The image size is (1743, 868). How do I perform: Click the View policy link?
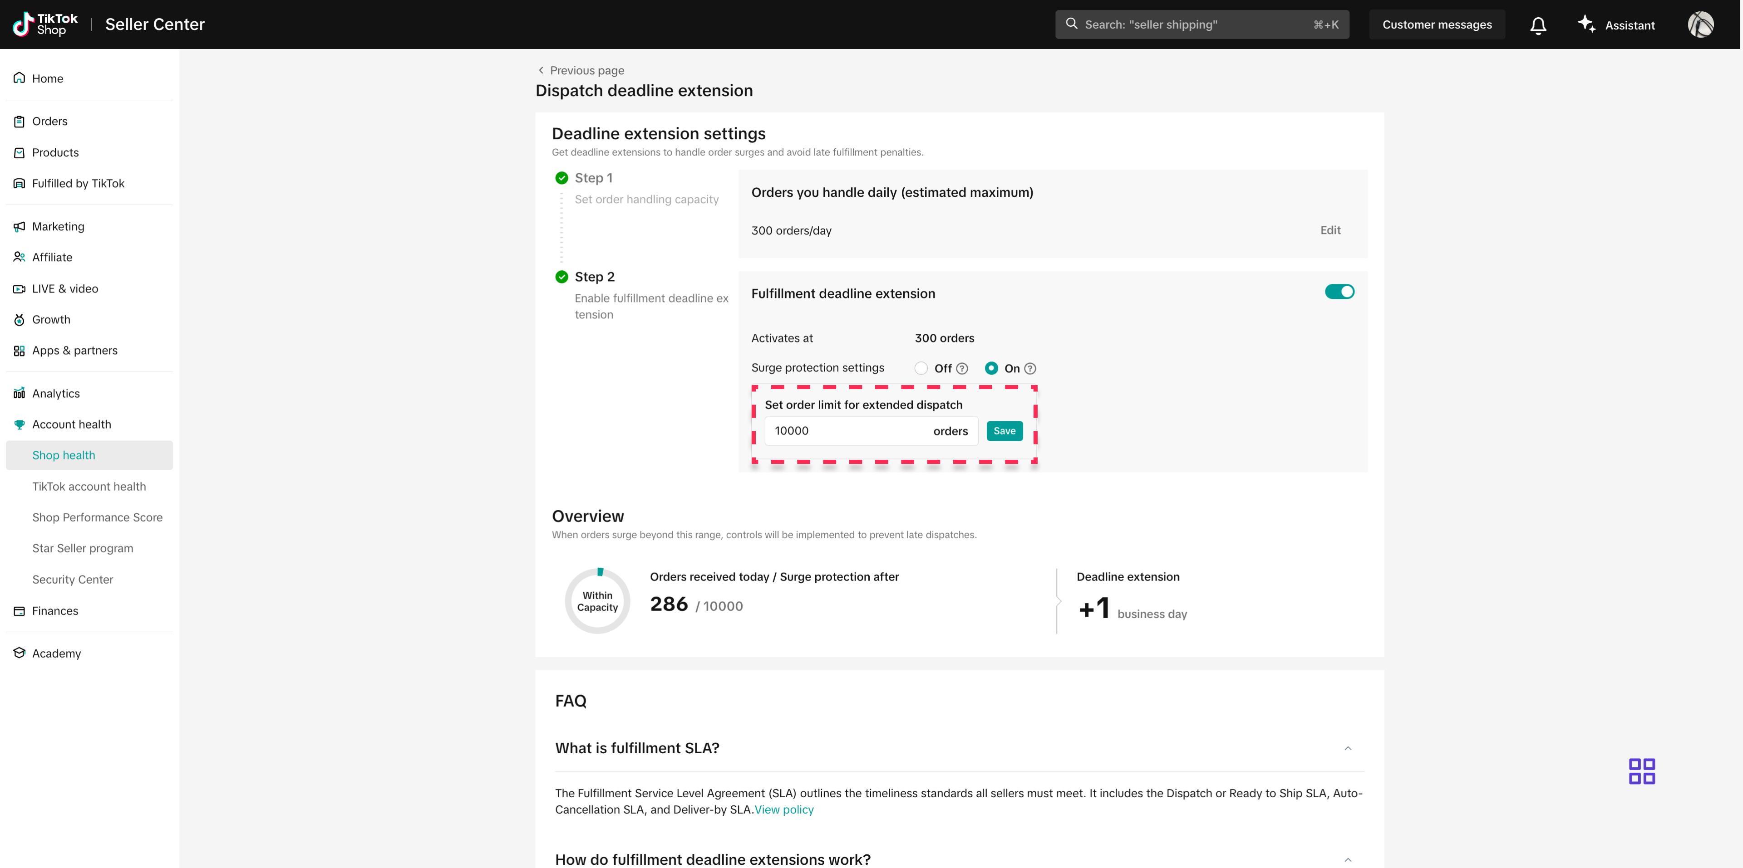point(783,809)
